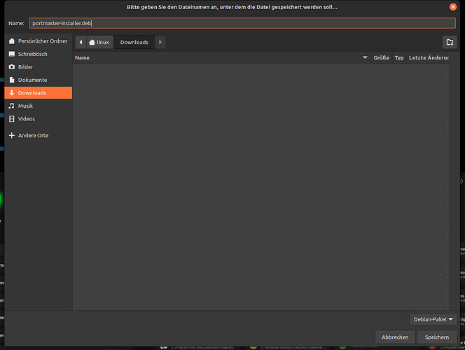Open the Debian-Paket file type dropdown
The width and height of the screenshot is (465, 350).
coord(433,319)
